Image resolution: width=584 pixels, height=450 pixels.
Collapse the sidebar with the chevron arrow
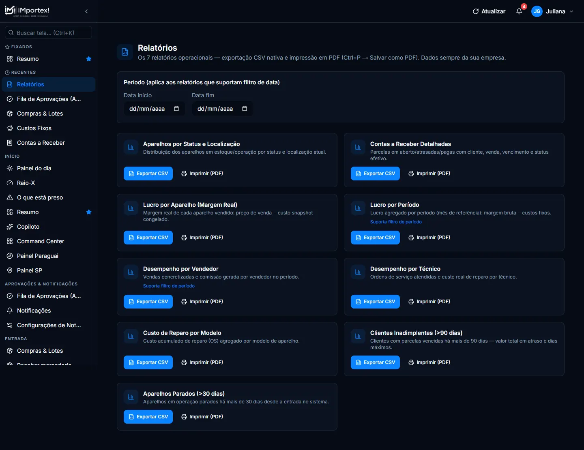pos(86,11)
